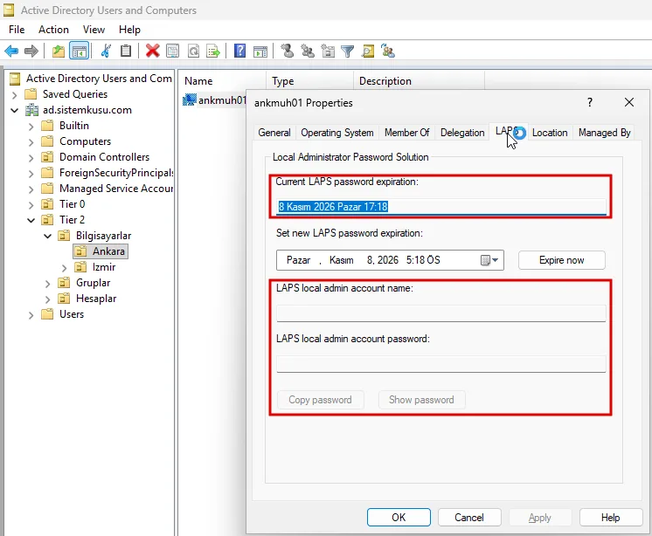Toggle Show/Hide Console Tree icon
This screenshot has width=652, height=536.
point(79,51)
